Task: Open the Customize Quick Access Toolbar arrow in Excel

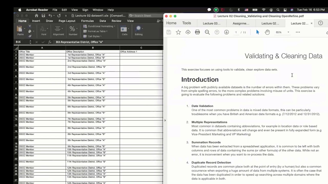Action: 66,16
